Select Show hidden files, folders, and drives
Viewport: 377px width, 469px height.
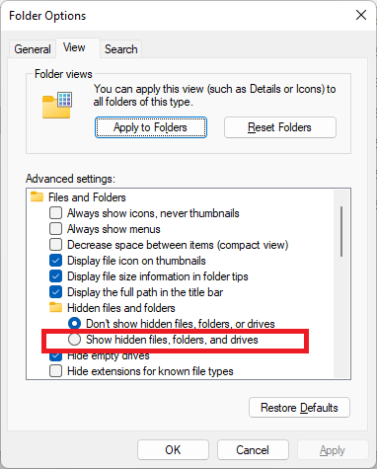(75, 340)
